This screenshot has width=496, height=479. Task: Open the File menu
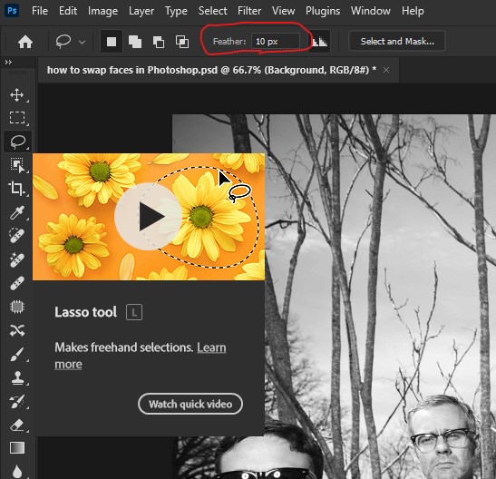point(40,11)
